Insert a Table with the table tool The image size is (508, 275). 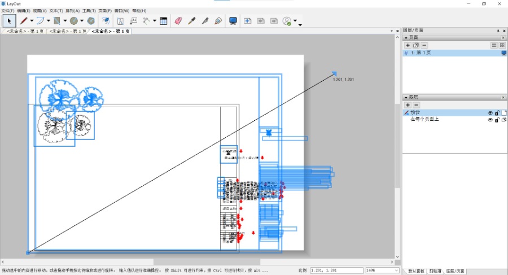tap(164, 21)
